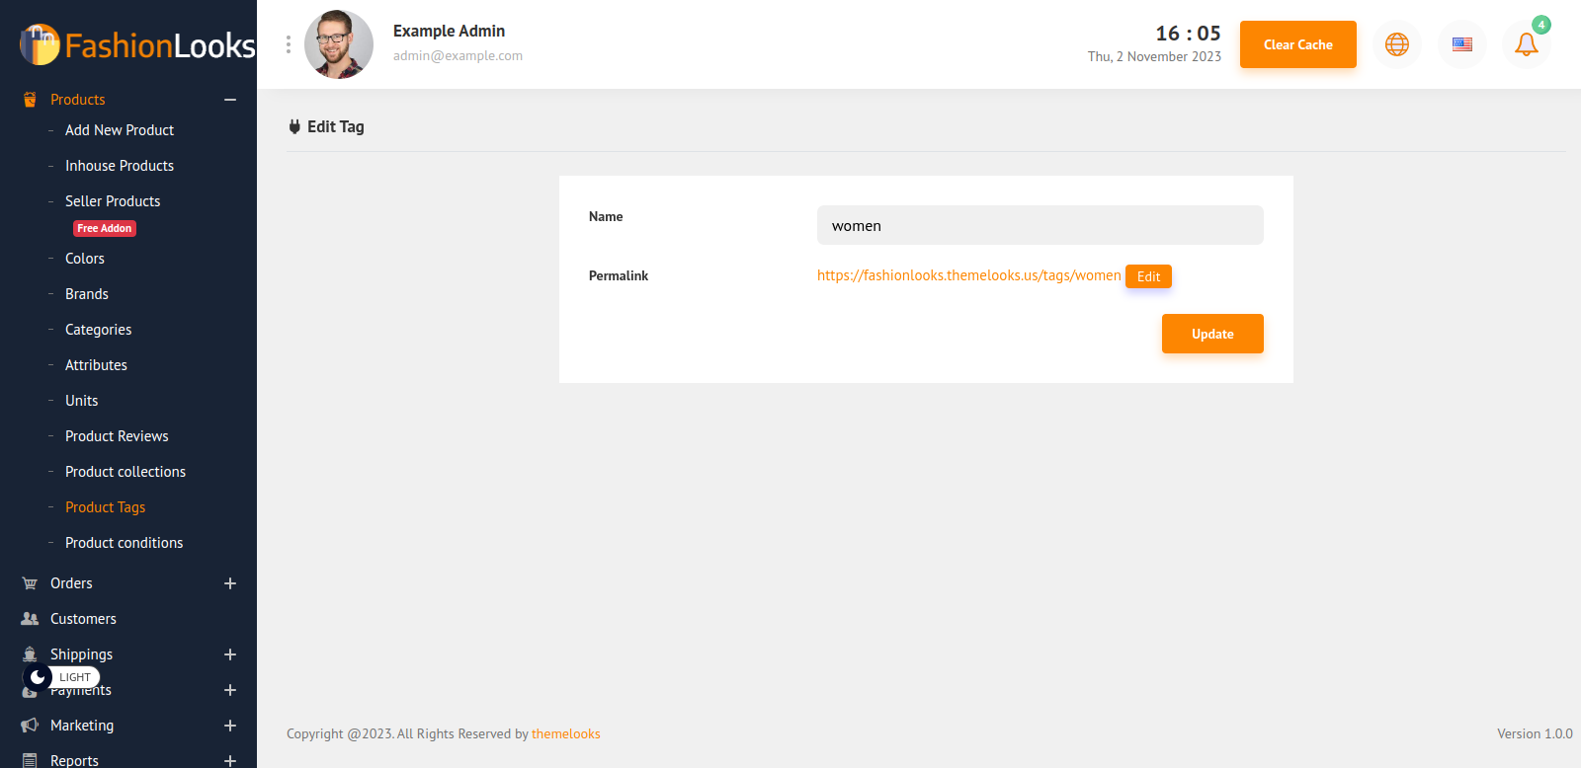The width and height of the screenshot is (1581, 768).
Task: Select Add New Product menu entry
Action: [x=120, y=130]
